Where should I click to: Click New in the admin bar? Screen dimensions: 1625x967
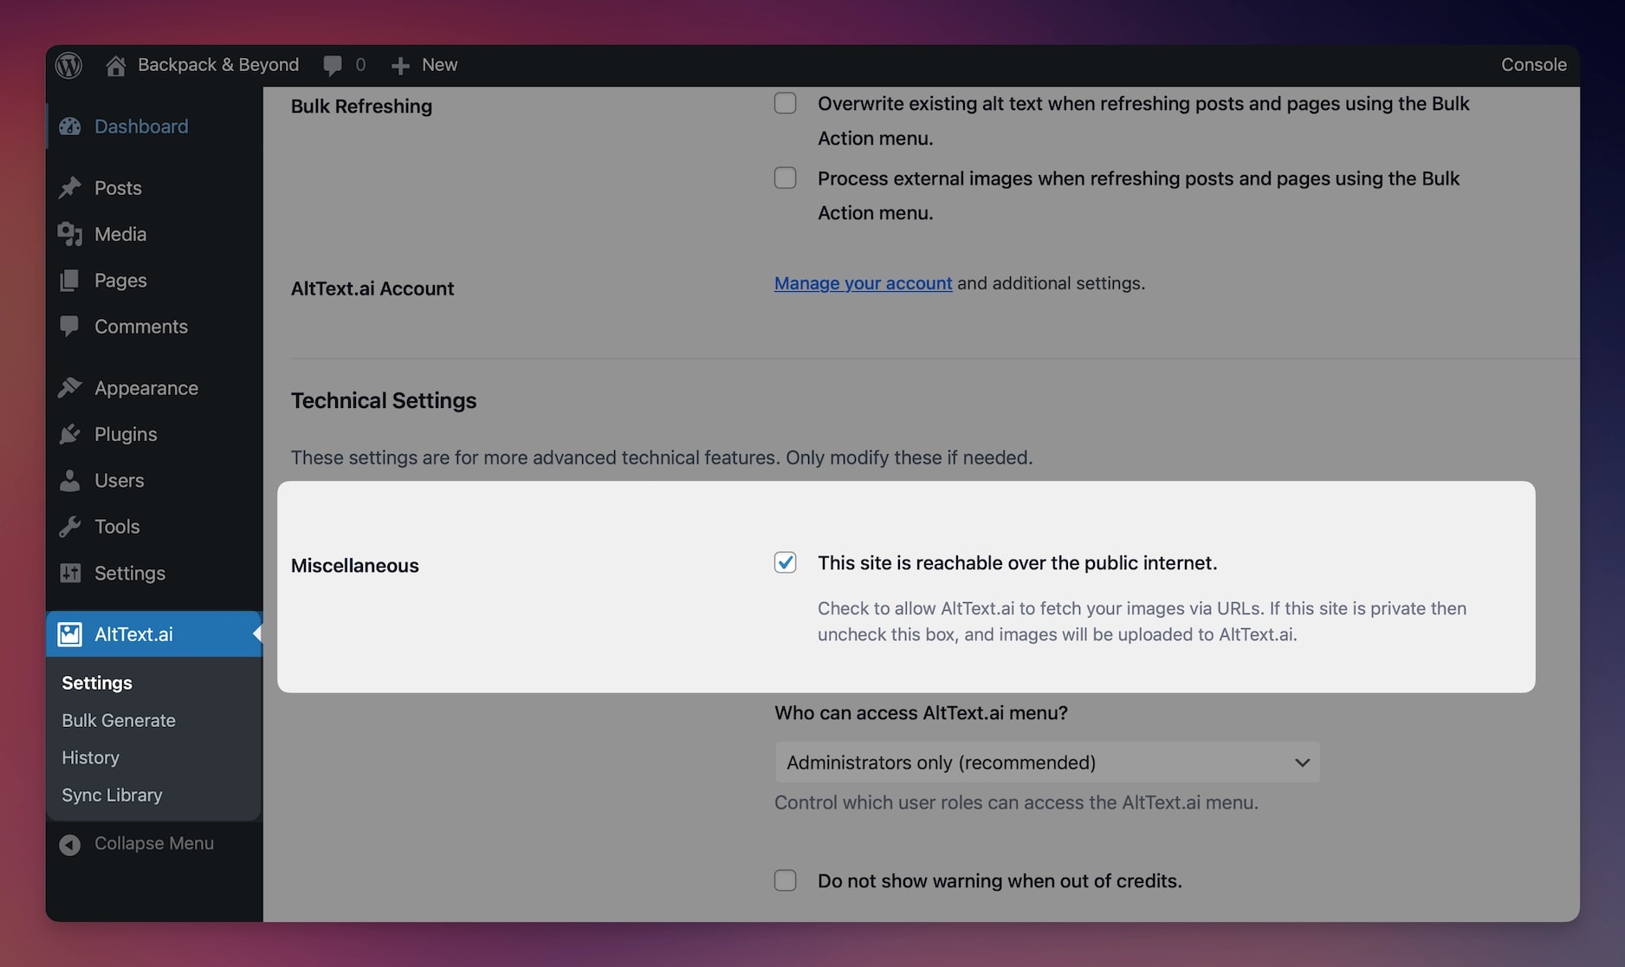(x=439, y=65)
